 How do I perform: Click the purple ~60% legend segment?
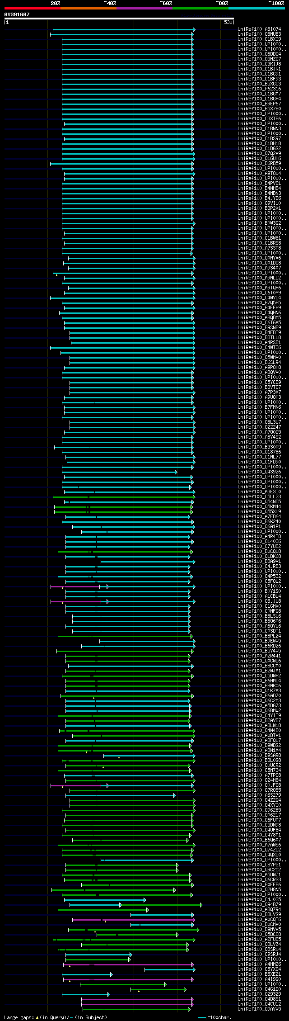(x=144, y=8)
